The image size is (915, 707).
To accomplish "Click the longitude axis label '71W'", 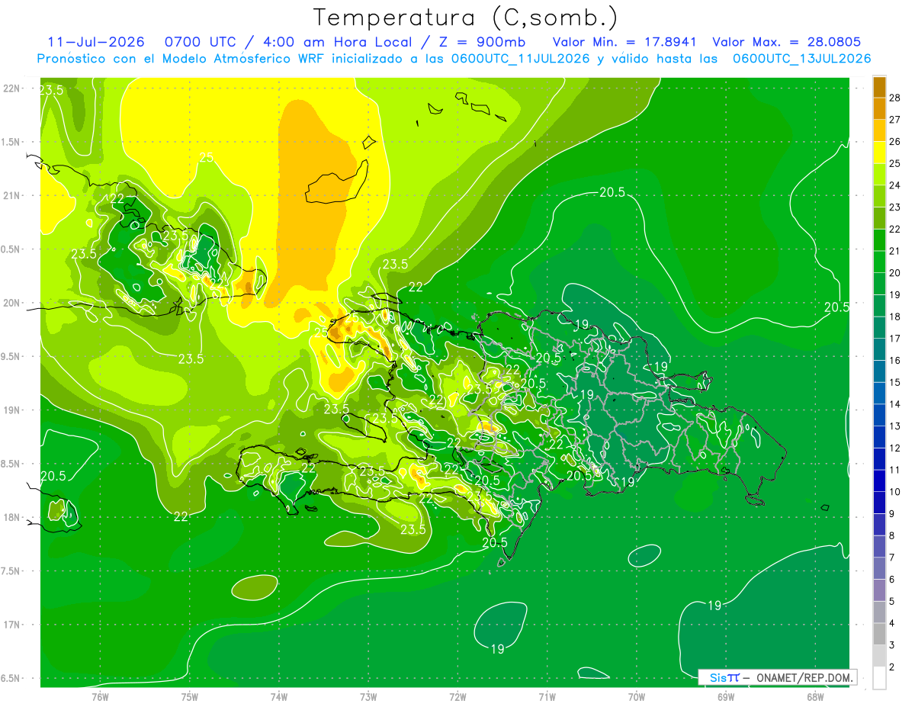I will (x=547, y=696).
